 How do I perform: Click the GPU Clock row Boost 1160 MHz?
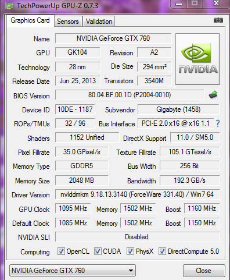coord(202,208)
